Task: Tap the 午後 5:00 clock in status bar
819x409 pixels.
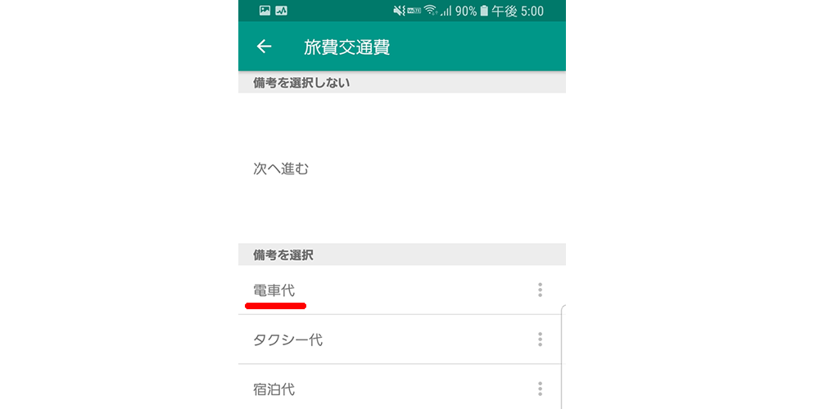Action: pos(518,11)
